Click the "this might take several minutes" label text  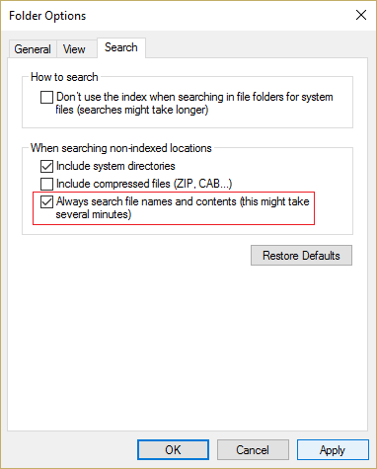pos(183,208)
